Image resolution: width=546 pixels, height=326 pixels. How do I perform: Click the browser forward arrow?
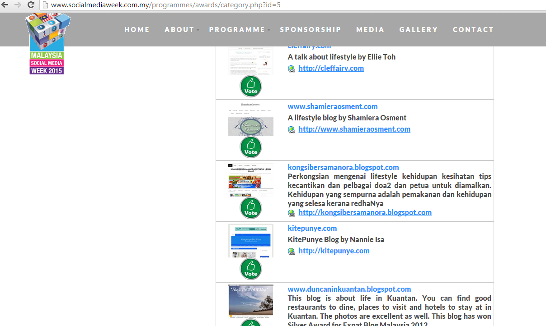tap(18, 5)
